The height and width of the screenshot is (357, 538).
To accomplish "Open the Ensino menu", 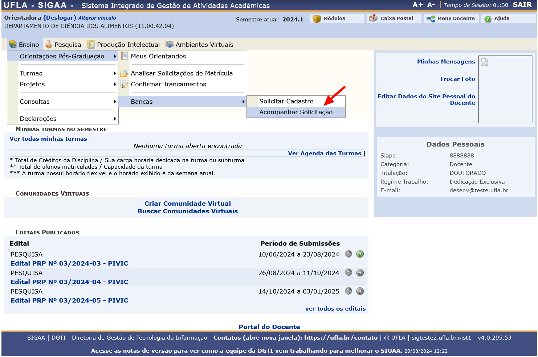I will click(25, 44).
